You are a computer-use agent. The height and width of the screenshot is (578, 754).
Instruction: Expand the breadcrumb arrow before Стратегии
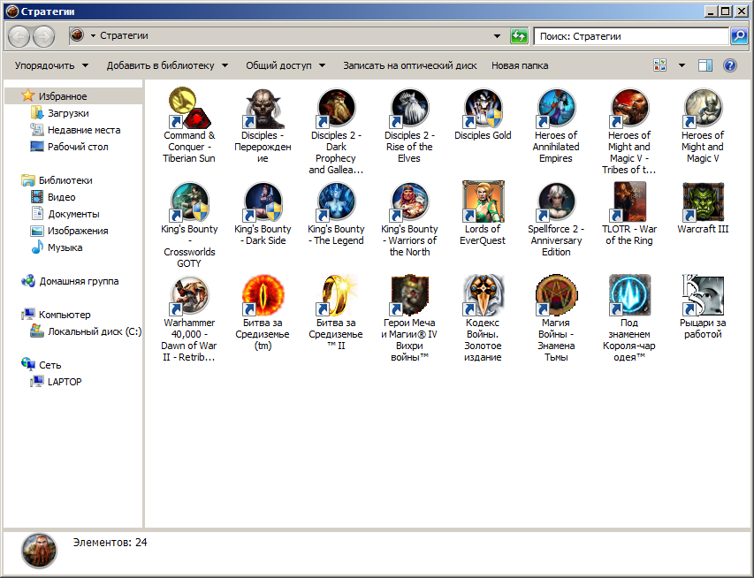93,35
